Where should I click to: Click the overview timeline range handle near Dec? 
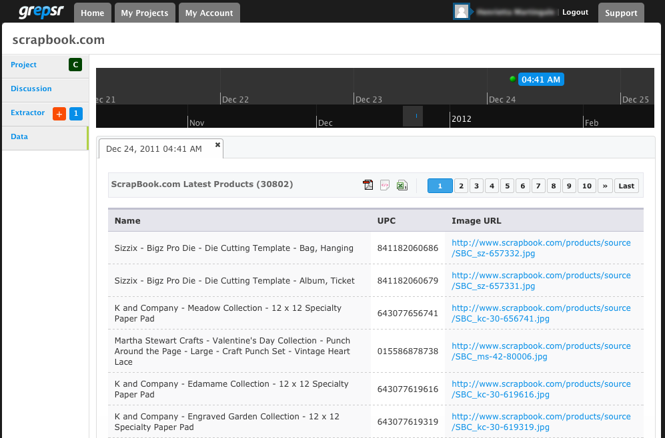[x=413, y=116]
